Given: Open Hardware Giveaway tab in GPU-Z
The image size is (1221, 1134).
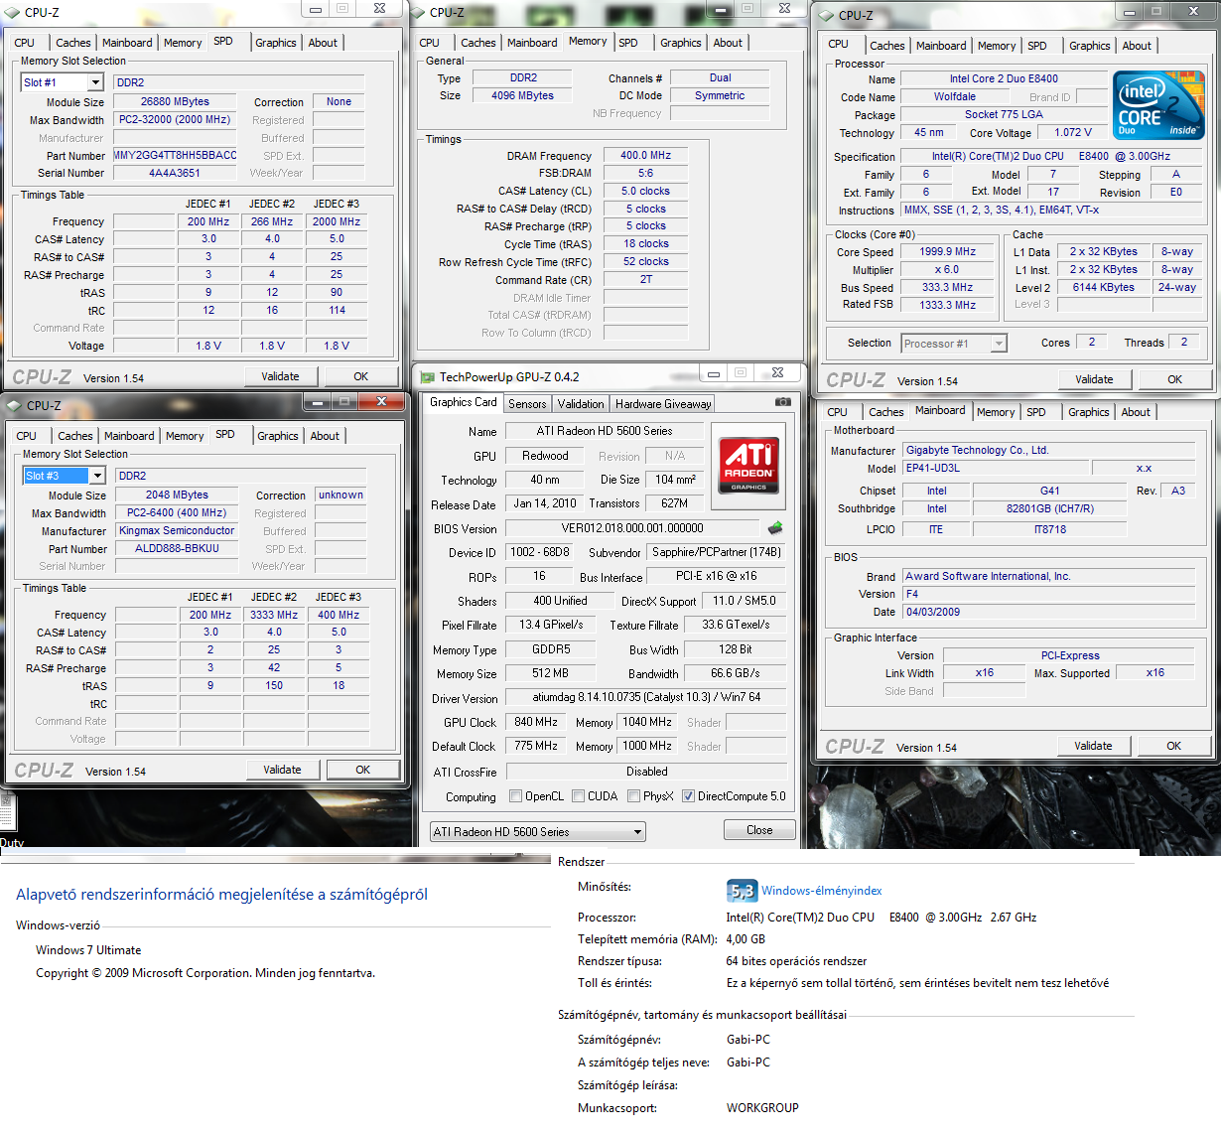Looking at the screenshot, I should click(663, 404).
